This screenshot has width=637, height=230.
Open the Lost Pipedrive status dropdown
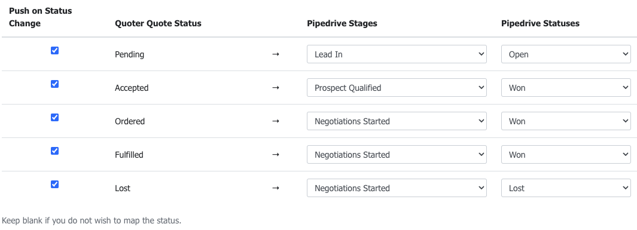tap(566, 188)
